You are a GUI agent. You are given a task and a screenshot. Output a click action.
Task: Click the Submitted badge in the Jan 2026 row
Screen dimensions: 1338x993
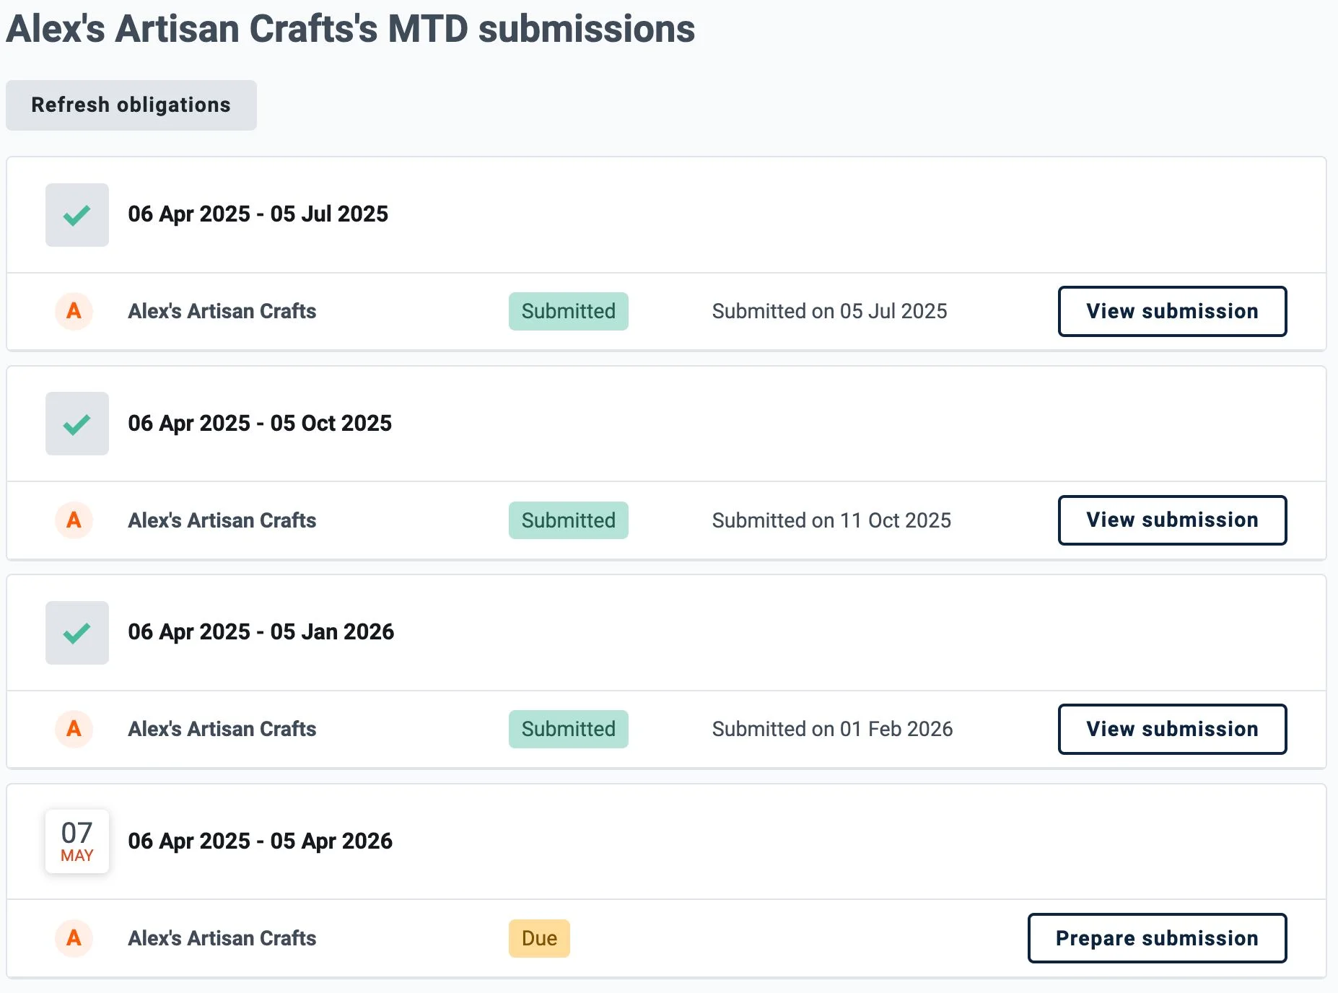(x=568, y=729)
